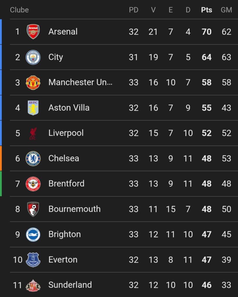The height and width of the screenshot is (297, 238).
Task: Click the Manchester City crest icon
Action: click(33, 57)
